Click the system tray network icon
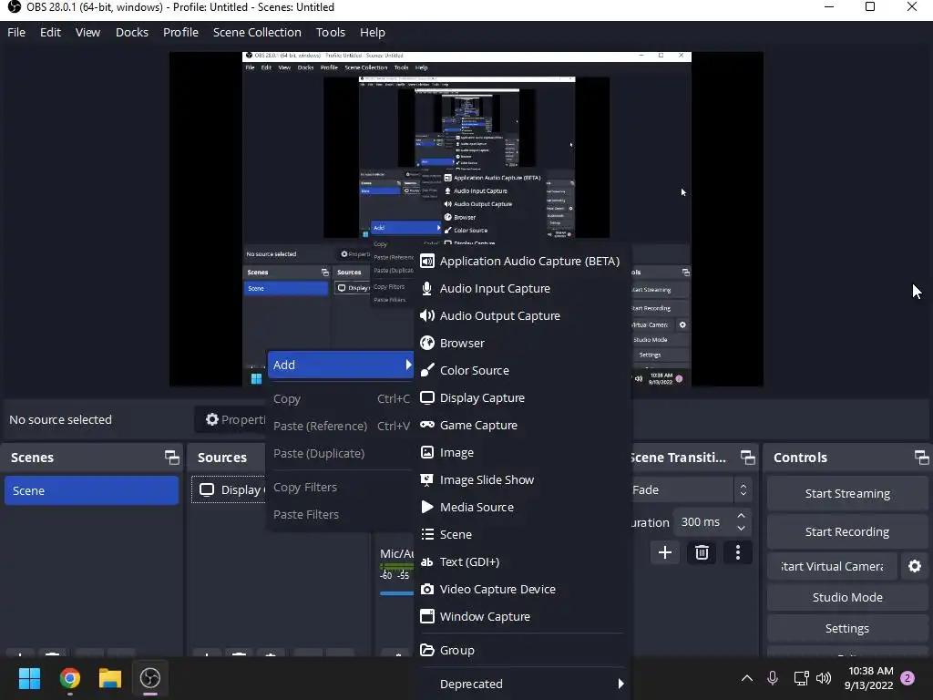 tap(801, 678)
